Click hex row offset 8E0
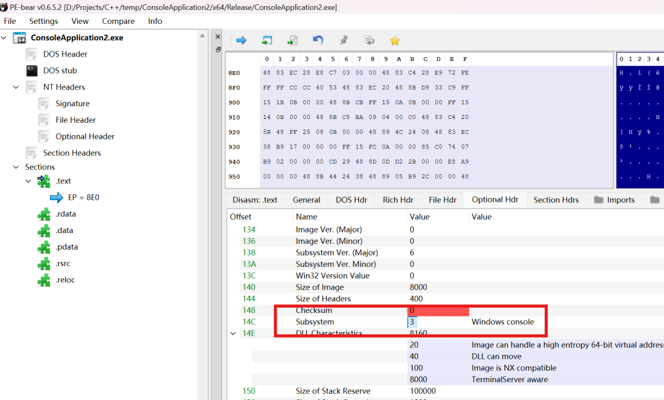 pyautogui.click(x=234, y=72)
